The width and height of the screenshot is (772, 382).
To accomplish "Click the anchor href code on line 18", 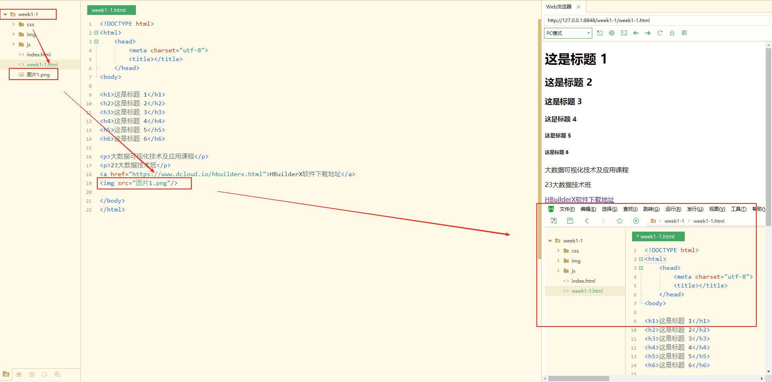I will (228, 175).
